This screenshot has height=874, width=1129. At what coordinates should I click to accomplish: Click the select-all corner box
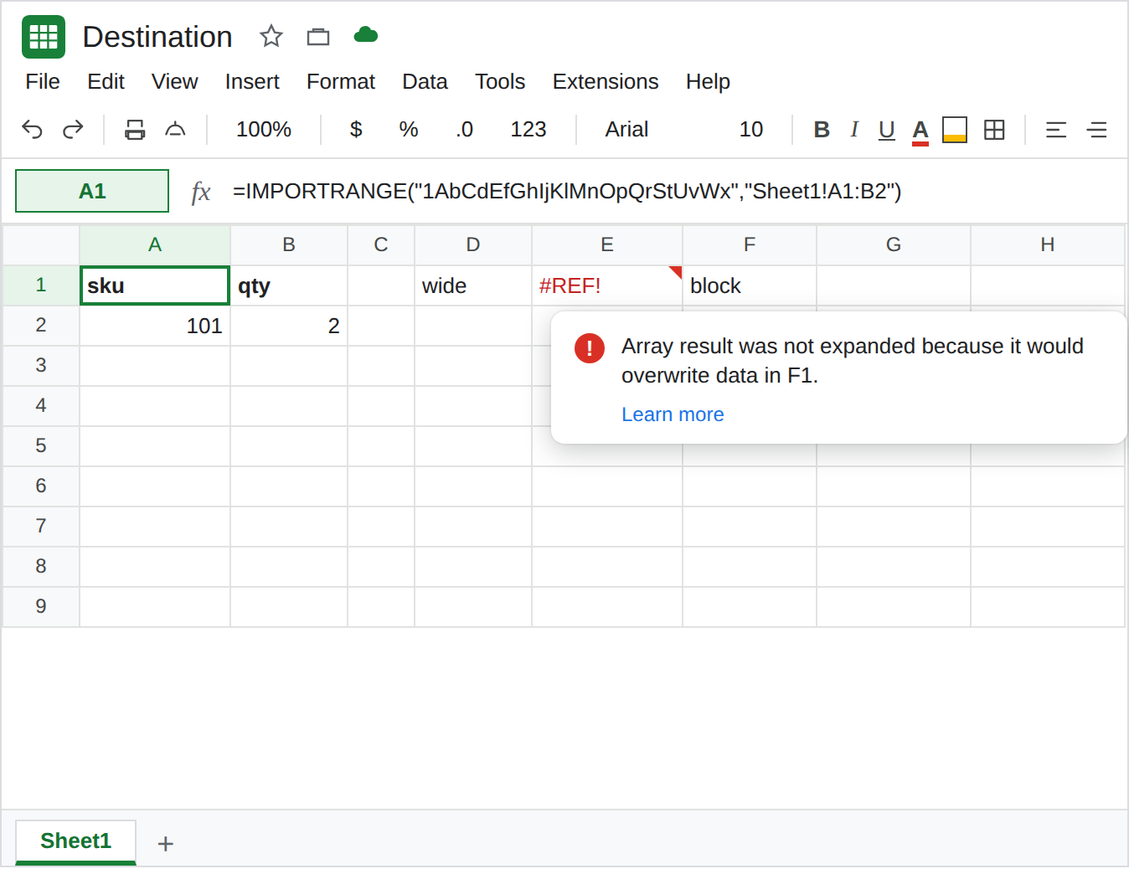(x=41, y=244)
